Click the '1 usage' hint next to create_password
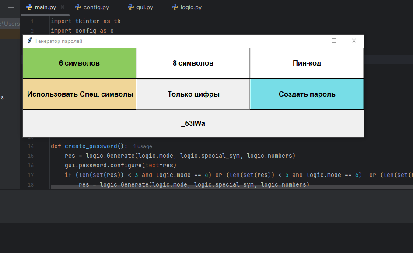 click(143, 146)
